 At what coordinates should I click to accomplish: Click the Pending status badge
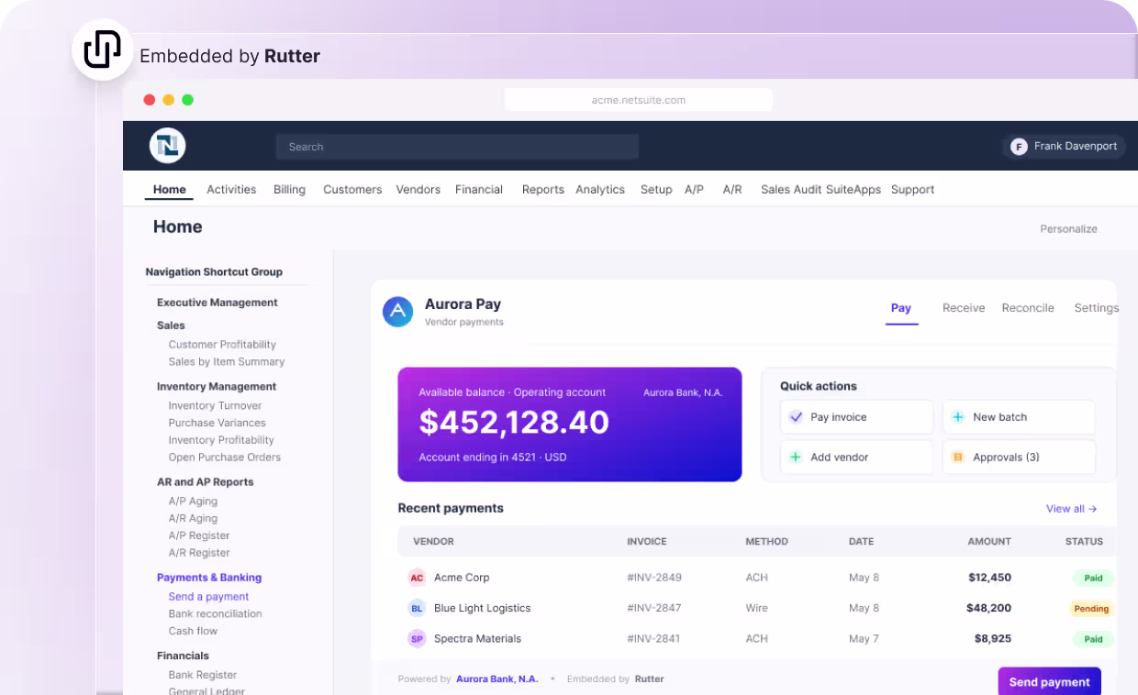coord(1092,609)
